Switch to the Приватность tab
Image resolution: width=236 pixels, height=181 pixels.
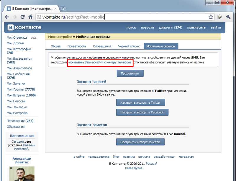[77, 46]
